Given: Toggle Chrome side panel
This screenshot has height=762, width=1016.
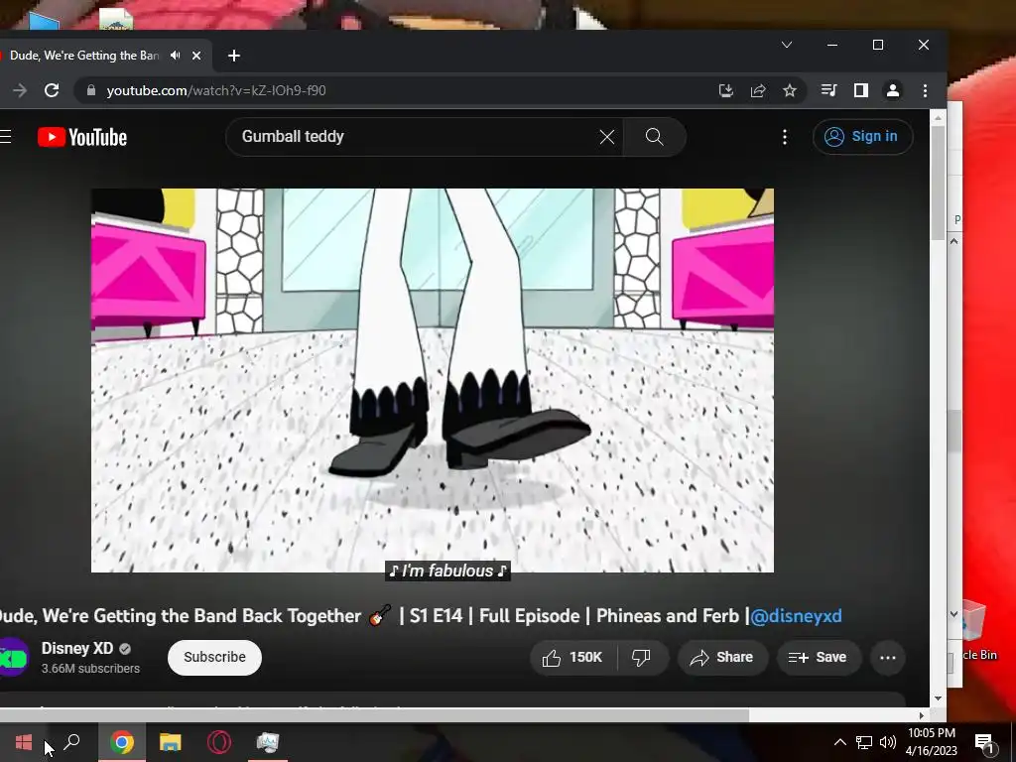Looking at the screenshot, I should (x=860, y=90).
